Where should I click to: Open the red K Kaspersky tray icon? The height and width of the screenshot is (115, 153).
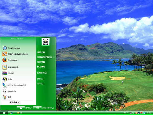[x=141, y=113]
